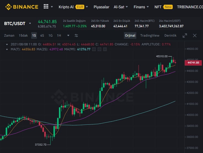Open the Derinlik depth tab
Viewport: 203px width, 153px height.
click(x=170, y=35)
